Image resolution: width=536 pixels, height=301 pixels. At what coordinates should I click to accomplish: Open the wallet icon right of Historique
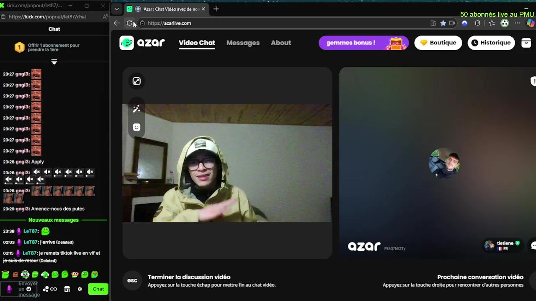pos(526,43)
